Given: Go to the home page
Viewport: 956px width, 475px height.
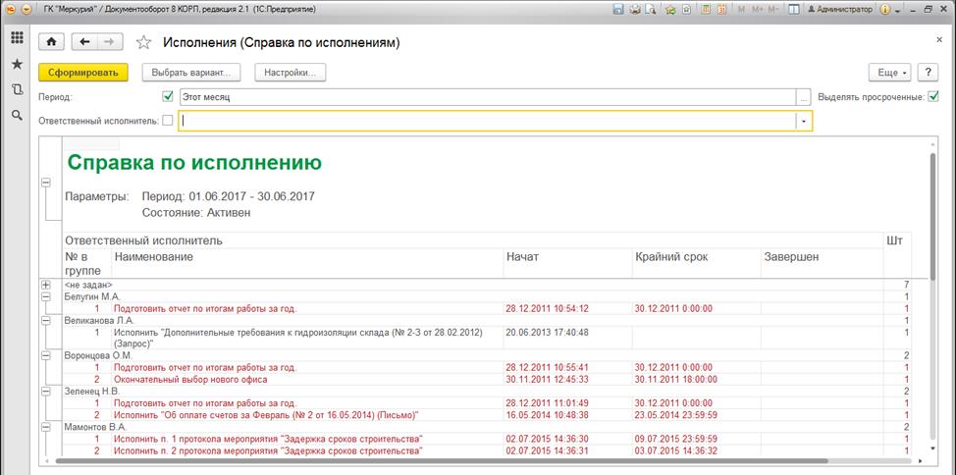Looking at the screenshot, I should [51, 42].
